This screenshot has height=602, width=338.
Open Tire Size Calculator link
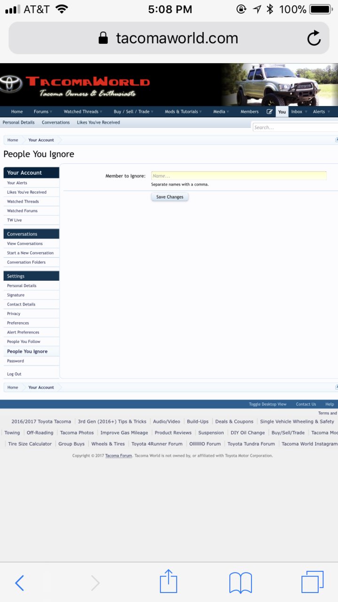(30, 444)
